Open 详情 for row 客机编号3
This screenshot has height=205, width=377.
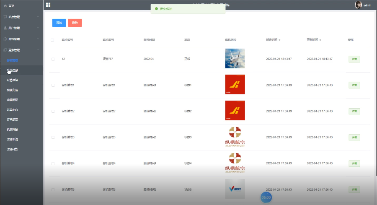point(354,138)
